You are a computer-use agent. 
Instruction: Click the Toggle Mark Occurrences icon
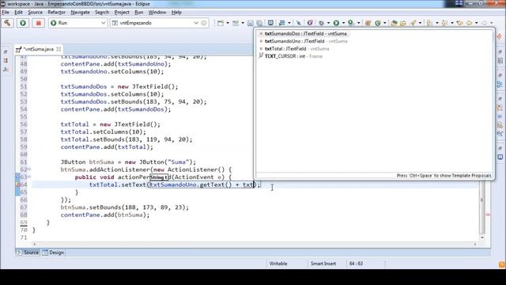tap(299, 23)
